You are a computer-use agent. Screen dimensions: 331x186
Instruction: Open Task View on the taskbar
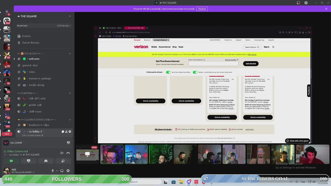pyautogui.click(x=165, y=182)
